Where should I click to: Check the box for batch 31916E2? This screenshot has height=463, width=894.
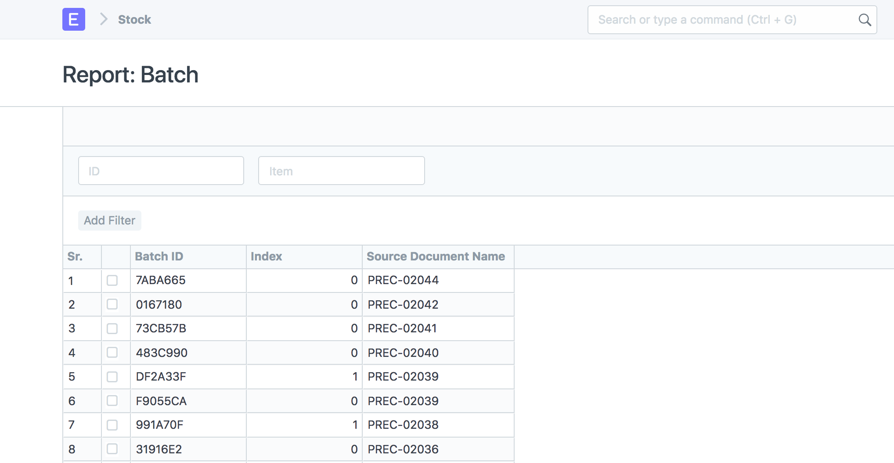113,449
